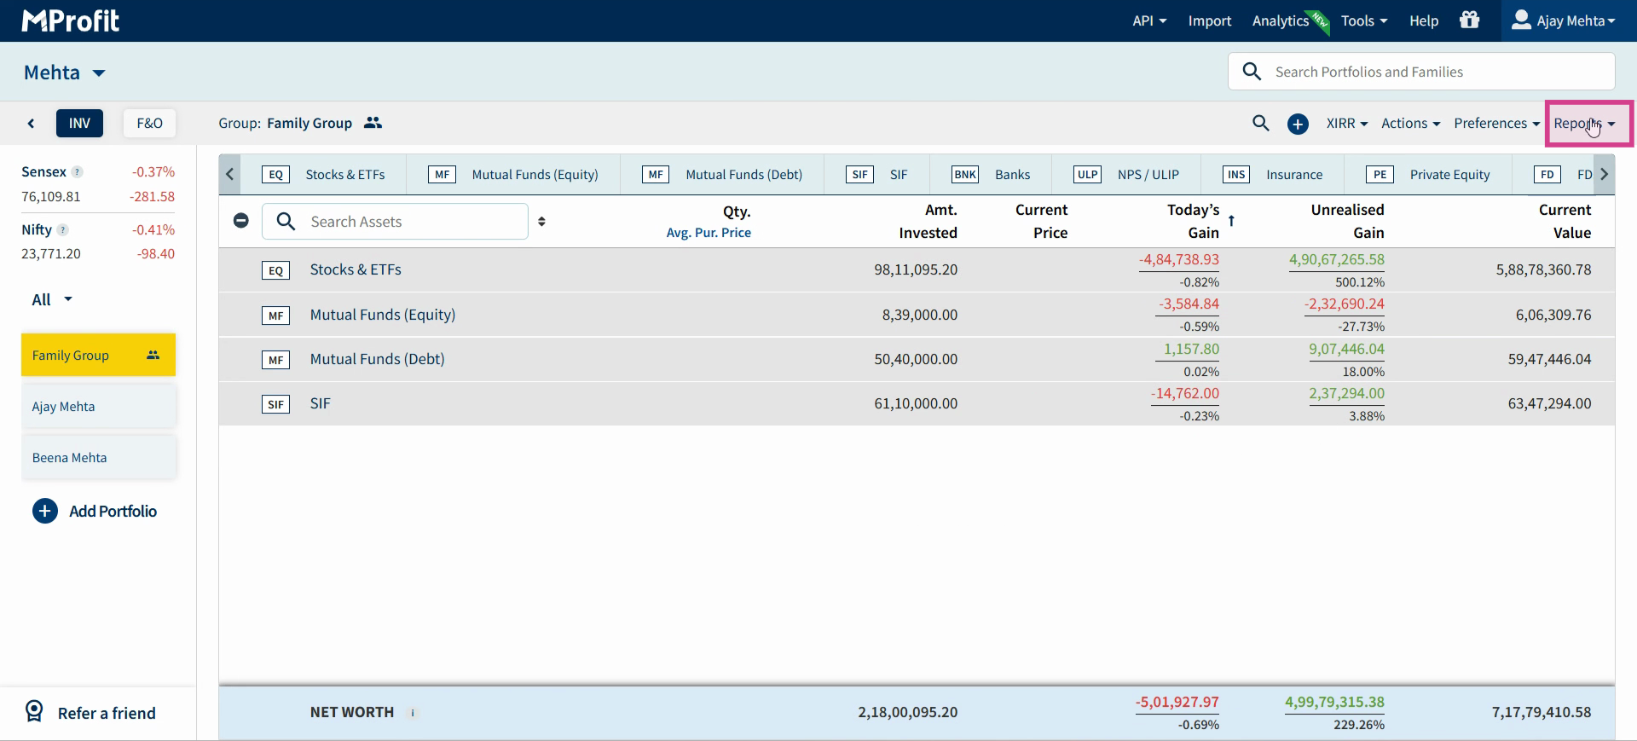Screen dimensions: 1637x741
Task: Open the Stocks & ETFs row
Action: point(917,270)
